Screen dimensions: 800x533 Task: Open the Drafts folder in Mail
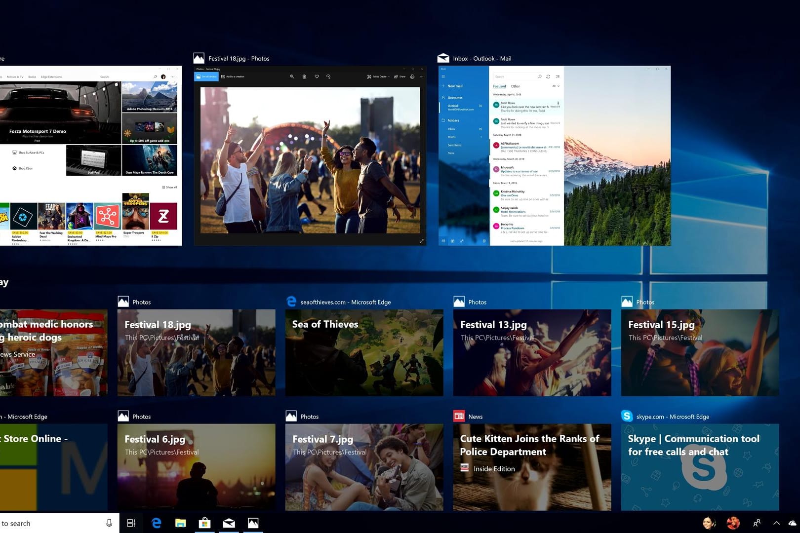click(x=463, y=137)
